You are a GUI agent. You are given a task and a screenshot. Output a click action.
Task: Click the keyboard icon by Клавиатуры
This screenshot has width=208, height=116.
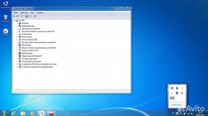point(20,34)
